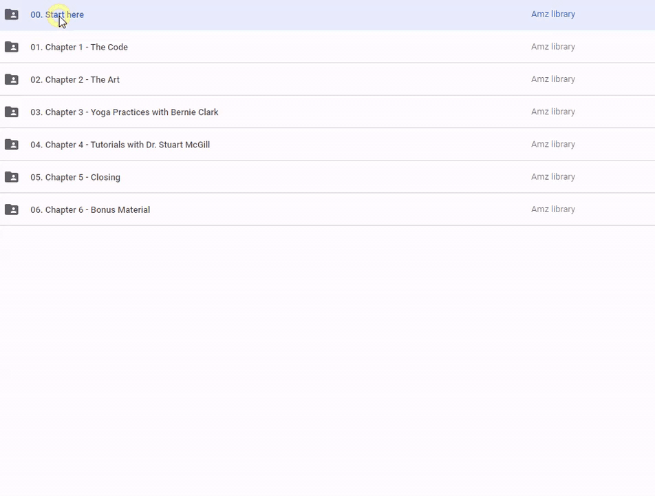Click shared folder icon beside Chapter 1

pos(12,47)
